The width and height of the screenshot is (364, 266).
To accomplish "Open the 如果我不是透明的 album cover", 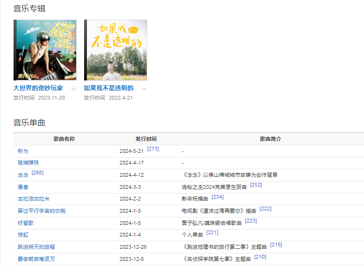I will tap(115, 50).
